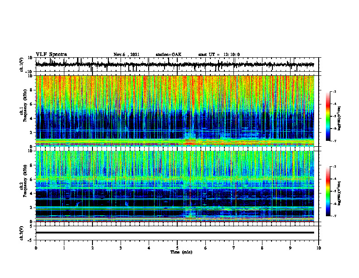Select the "start UT = 12:10:0" text
This screenshot has width=359, height=278.
(219, 55)
